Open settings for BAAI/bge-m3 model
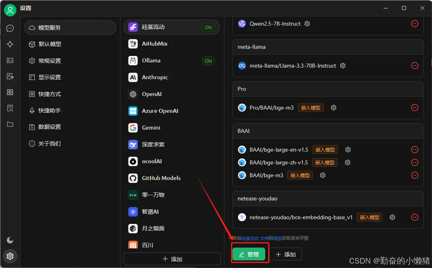This screenshot has width=432, height=268. click(x=323, y=175)
